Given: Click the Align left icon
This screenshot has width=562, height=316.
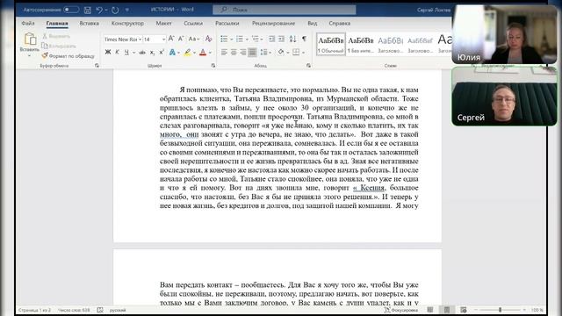Looking at the screenshot, I should pos(224,53).
